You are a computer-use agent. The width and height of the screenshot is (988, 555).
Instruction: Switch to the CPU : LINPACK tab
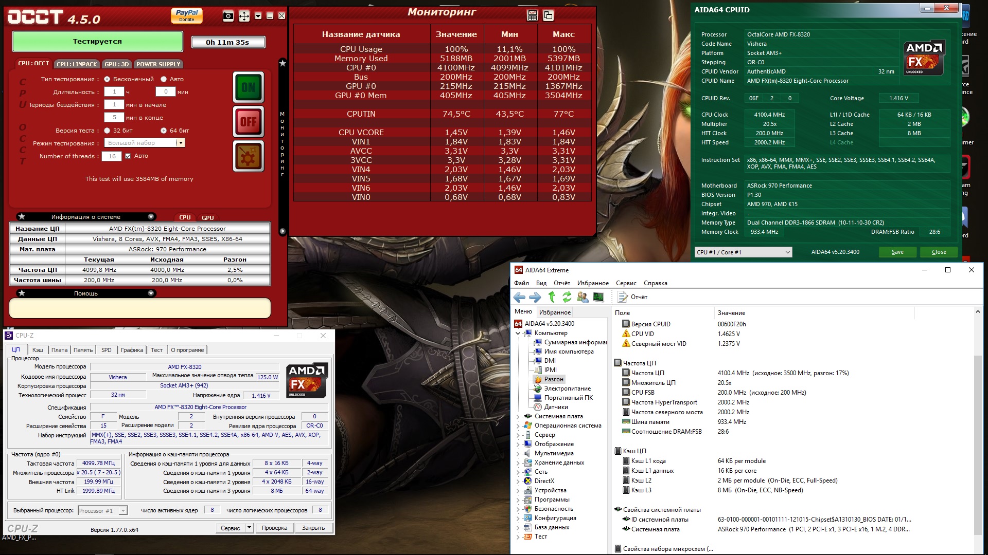[x=77, y=64]
